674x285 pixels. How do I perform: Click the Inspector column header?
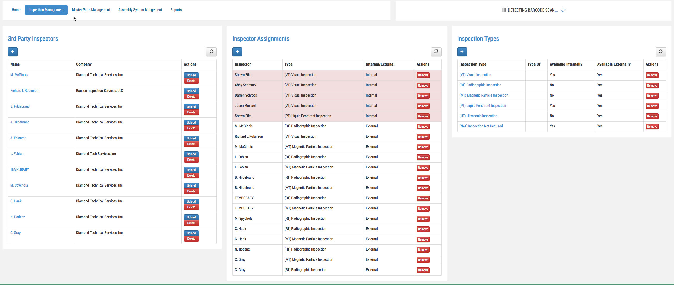point(242,64)
